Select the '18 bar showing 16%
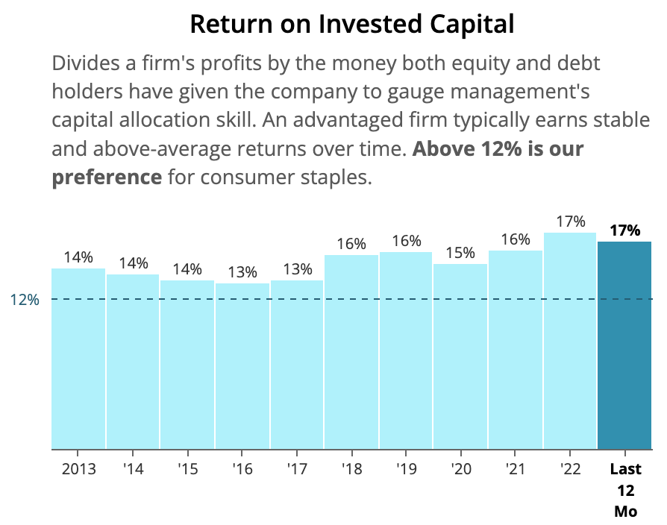 351,352
